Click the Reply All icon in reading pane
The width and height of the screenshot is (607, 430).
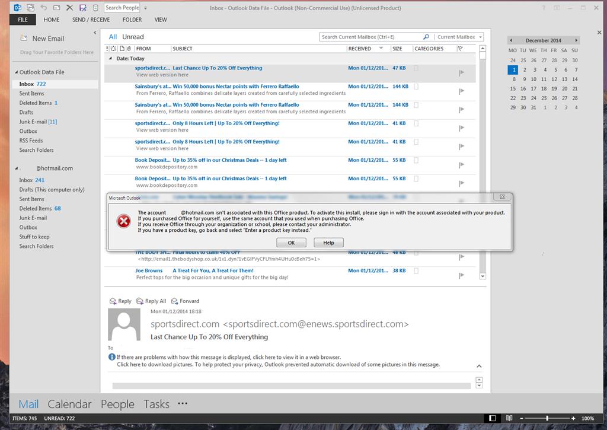[140, 301]
